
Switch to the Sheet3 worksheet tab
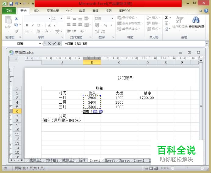pos(110,160)
